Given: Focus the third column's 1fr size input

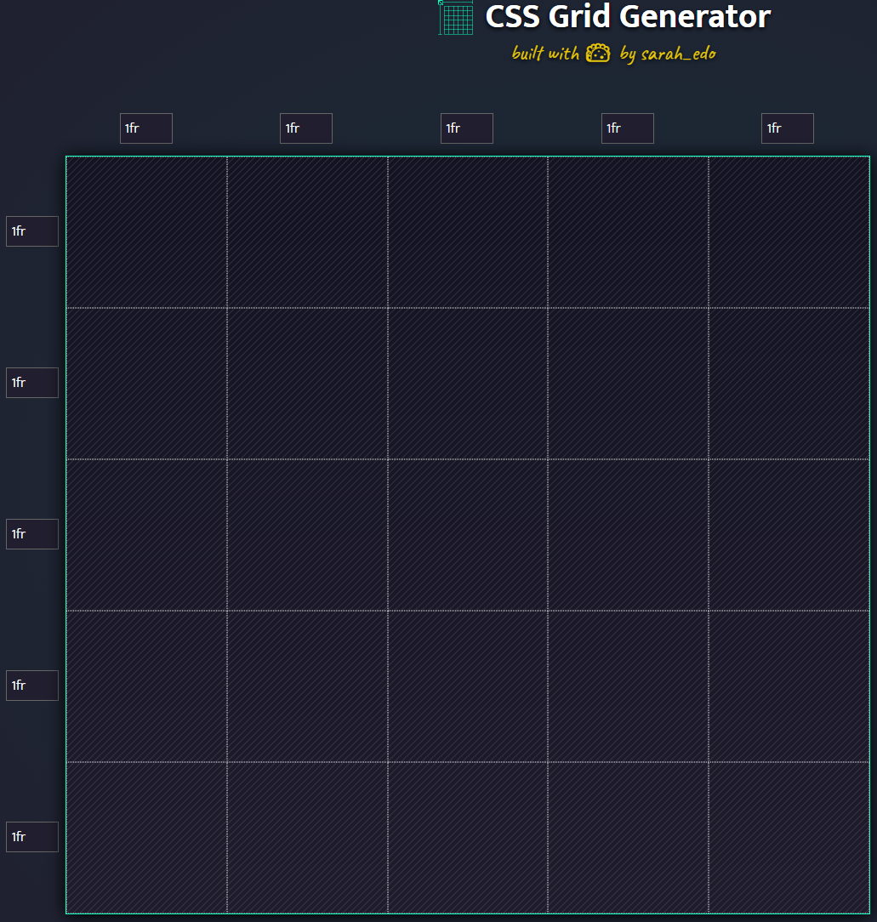Looking at the screenshot, I should [466, 128].
